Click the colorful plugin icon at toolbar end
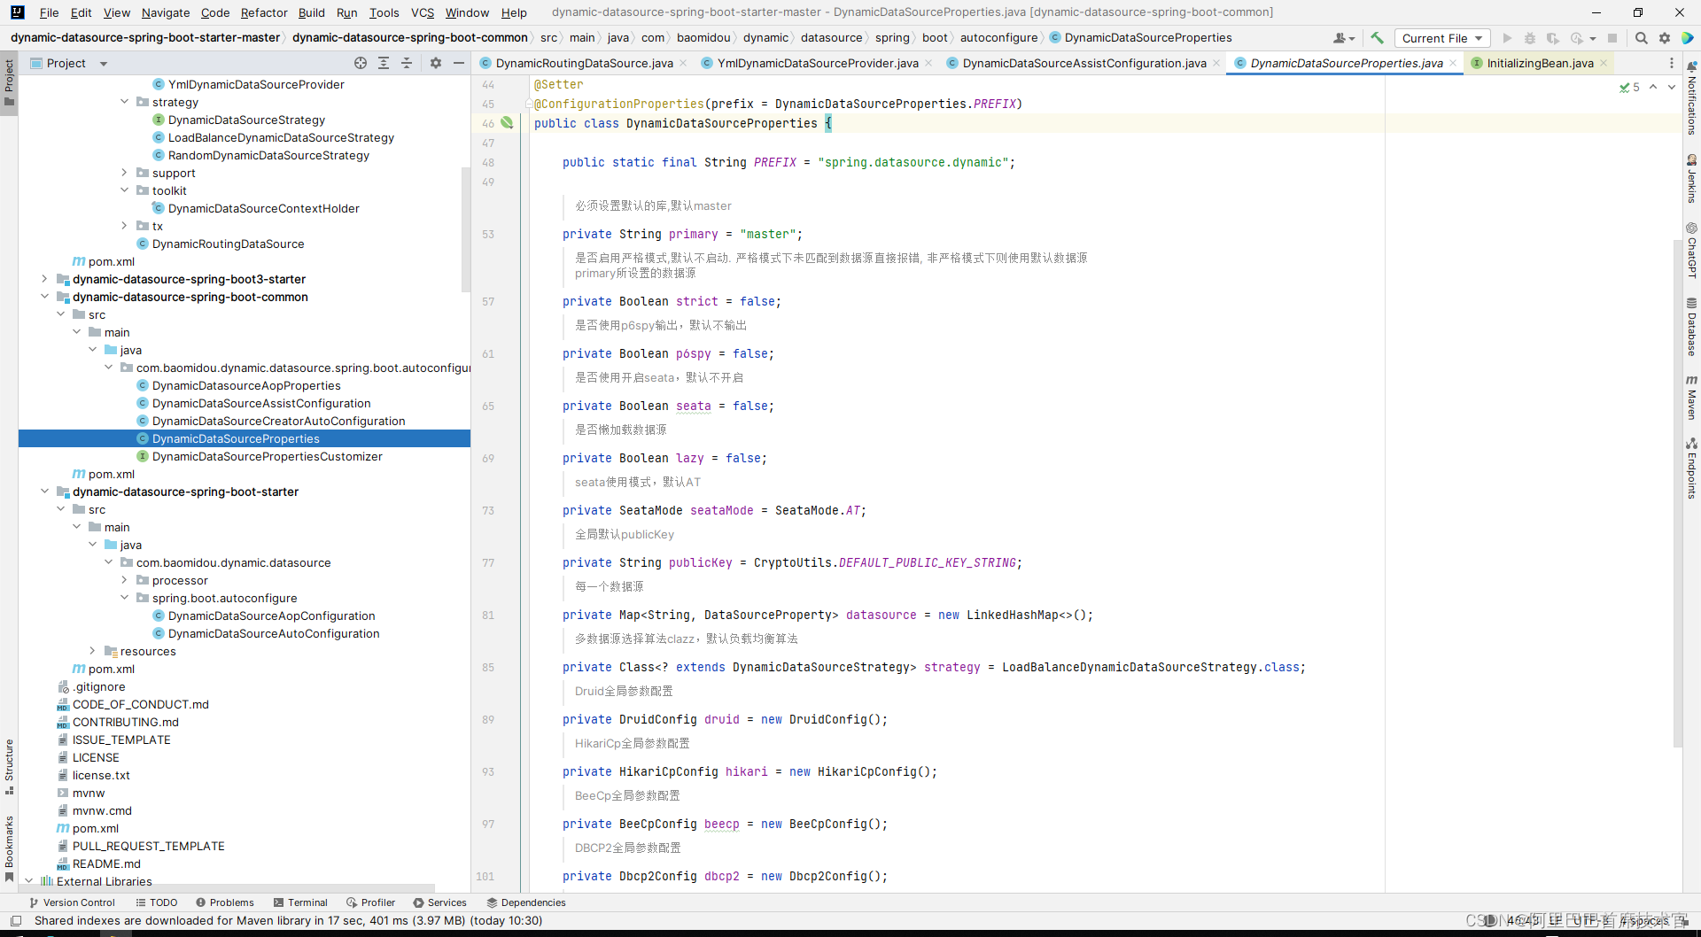The height and width of the screenshot is (937, 1701). tap(1688, 38)
